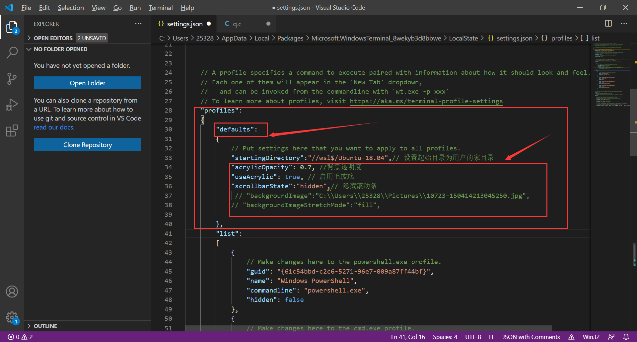The height and width of the screenshot is (342, 637).
Task: Open Explorer views and more actions ellipsis
Action: click(x=138, y=24)
